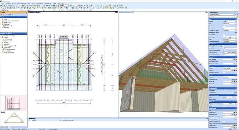Click the save diskette icon in toolbar
The width and height of the screenshot is (239, 130).
pyautogui.click(x=6, y=5)
